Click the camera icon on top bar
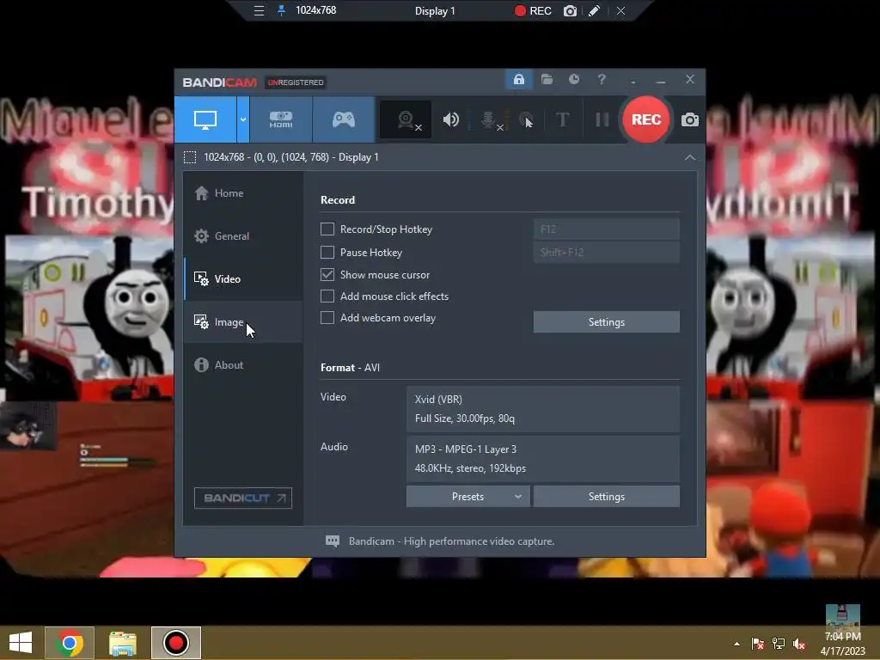880x660 pixels. pyautogui.click(x=570, y=10)
